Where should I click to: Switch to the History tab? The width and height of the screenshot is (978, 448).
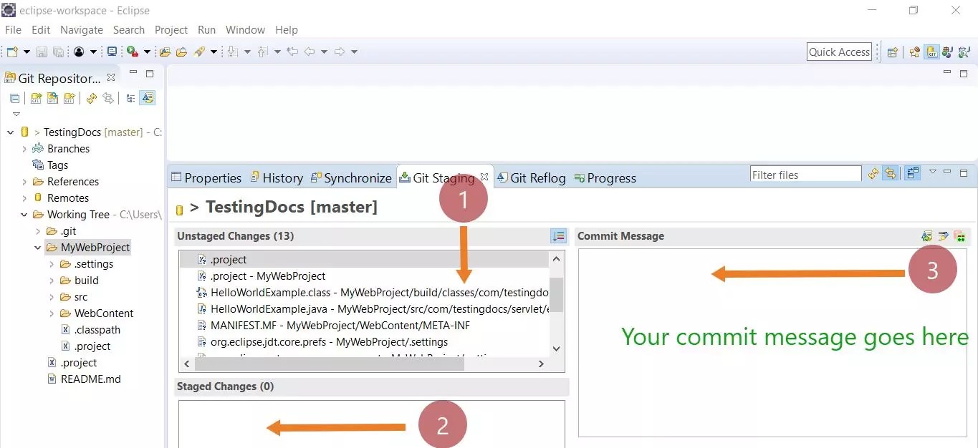(x=282, y=177)
